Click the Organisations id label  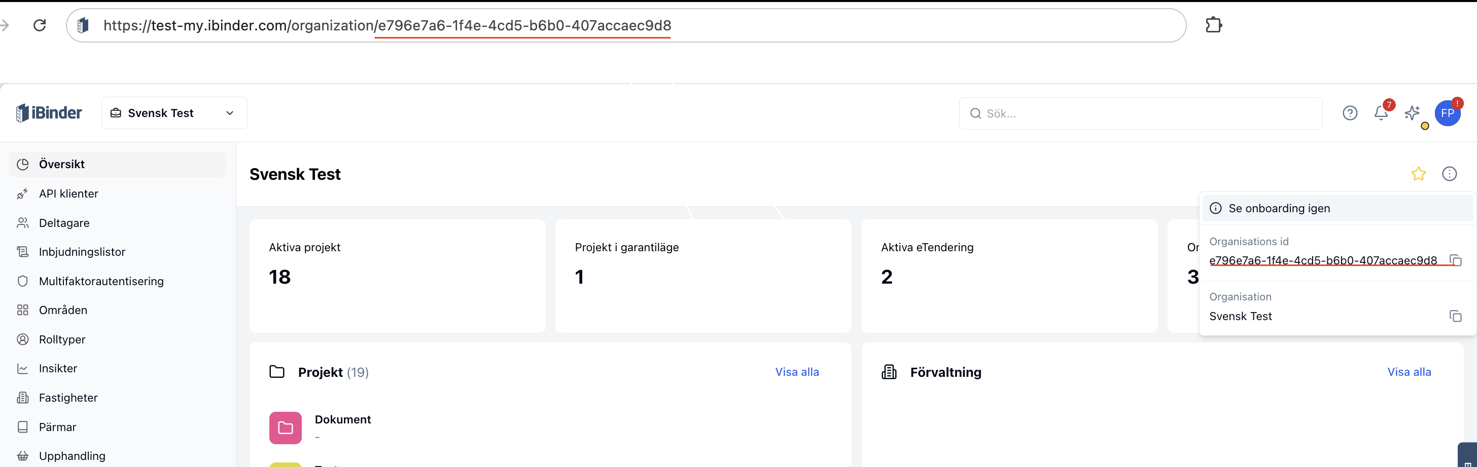(1249, 242)
